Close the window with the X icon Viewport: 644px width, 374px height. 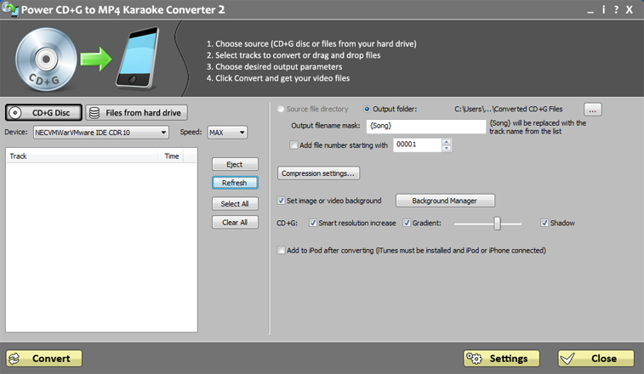630,9
